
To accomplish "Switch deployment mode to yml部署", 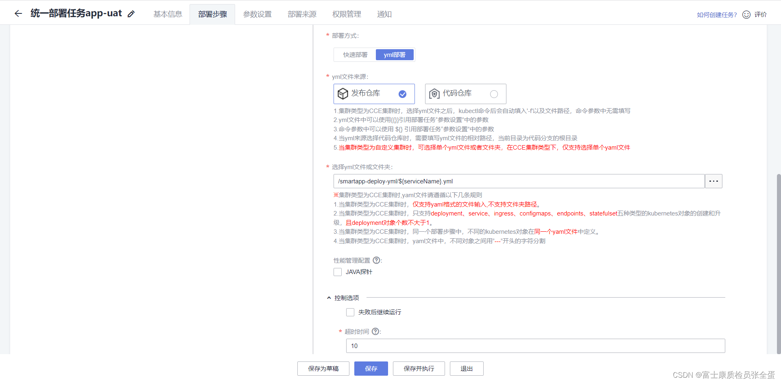I will [395, 55].
